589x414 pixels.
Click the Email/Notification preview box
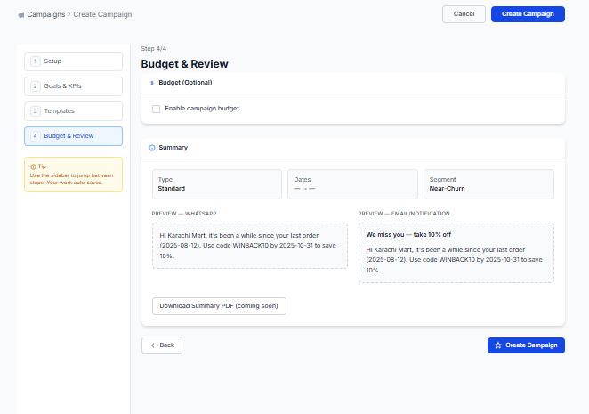[456, 252]
